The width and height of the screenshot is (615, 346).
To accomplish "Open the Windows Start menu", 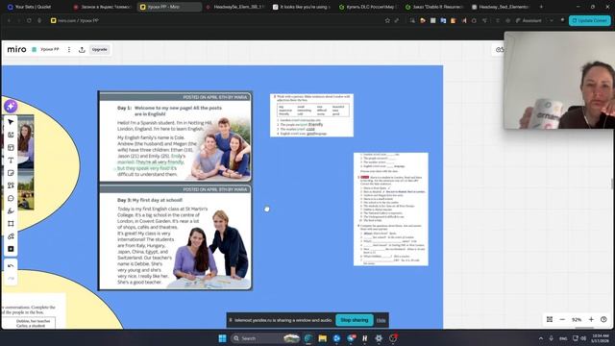I will 222,338.
